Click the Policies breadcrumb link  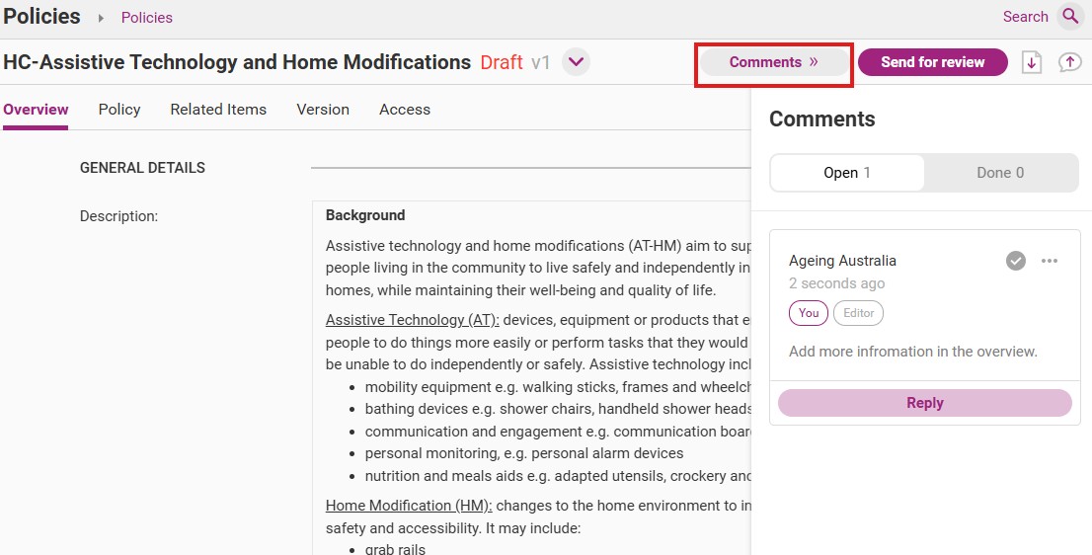coord(147,18)
